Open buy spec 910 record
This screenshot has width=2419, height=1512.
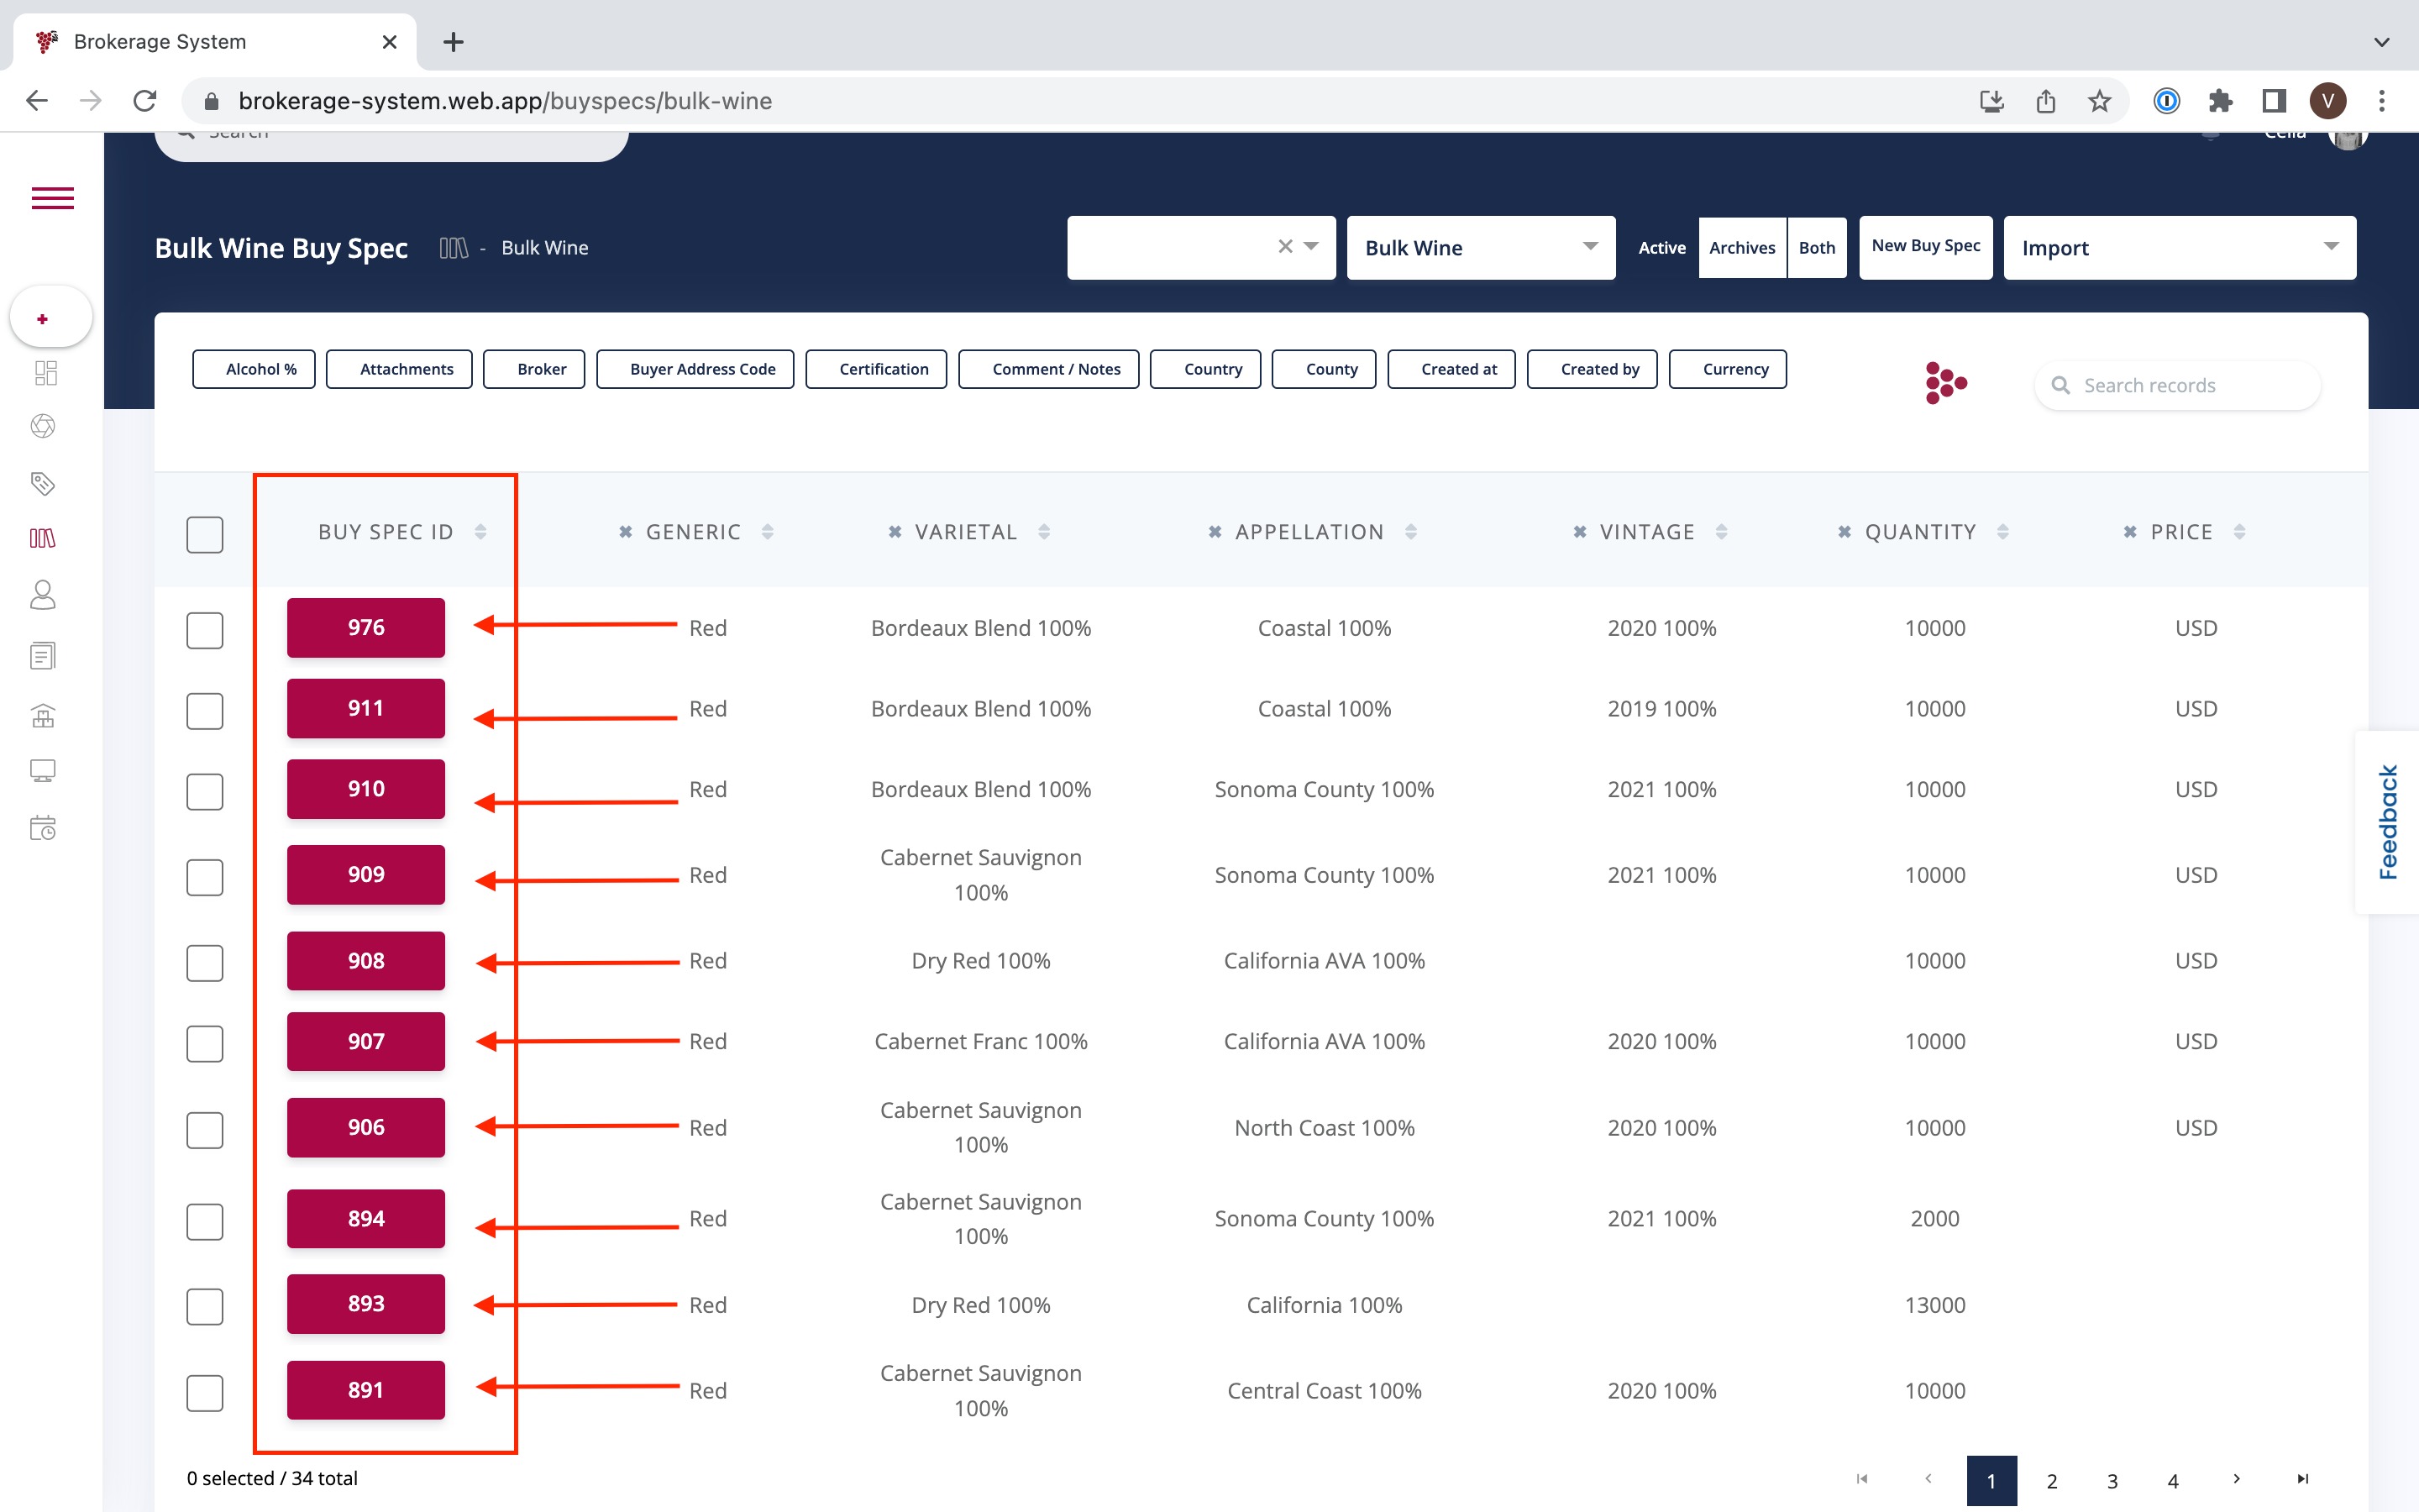click(x=366, y=789)
